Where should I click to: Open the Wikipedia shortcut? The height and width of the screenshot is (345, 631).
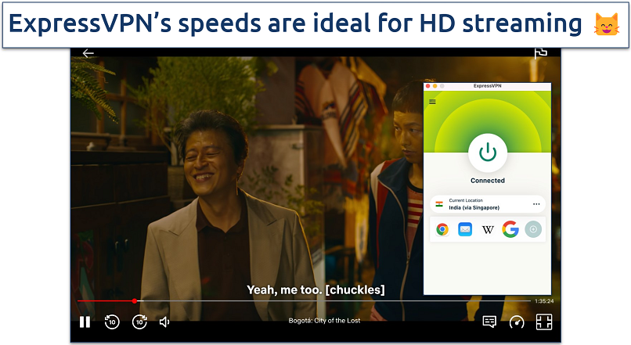coord(488,229)
